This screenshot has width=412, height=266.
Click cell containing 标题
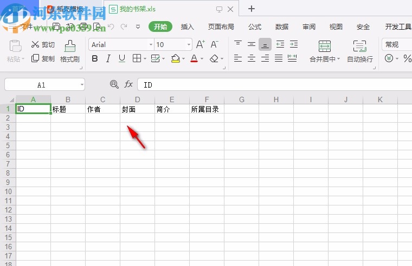[x=68, y=109]
